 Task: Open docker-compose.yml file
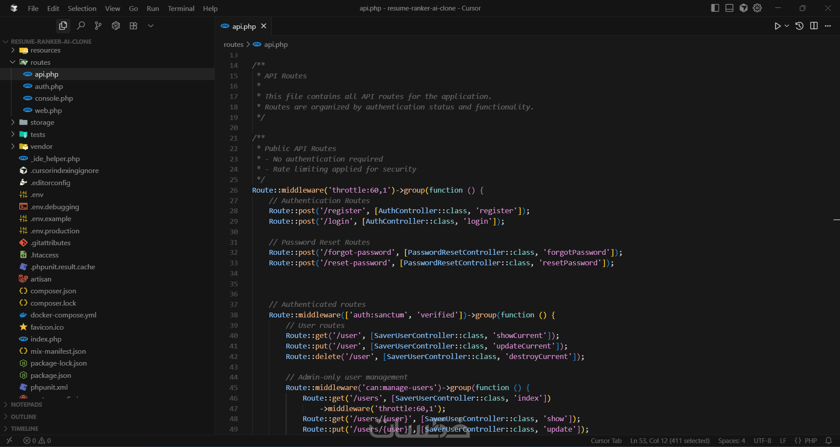63,315
